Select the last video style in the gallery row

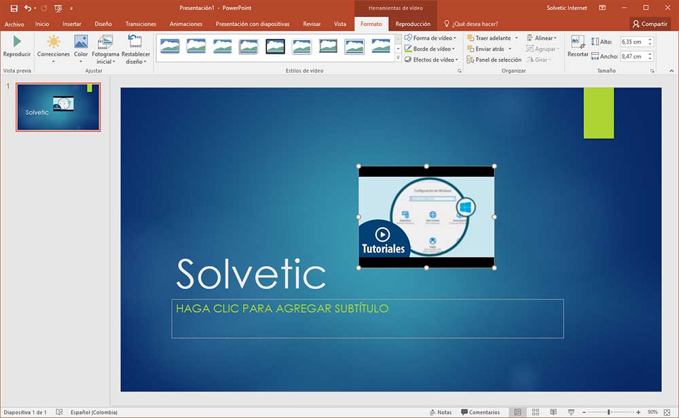click(x=381, y=46)
